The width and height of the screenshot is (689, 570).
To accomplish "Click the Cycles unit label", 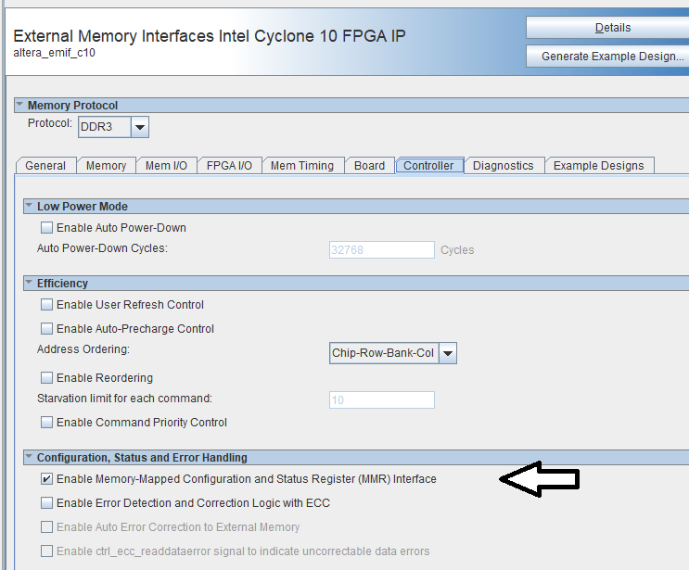I will coord(457,250).
